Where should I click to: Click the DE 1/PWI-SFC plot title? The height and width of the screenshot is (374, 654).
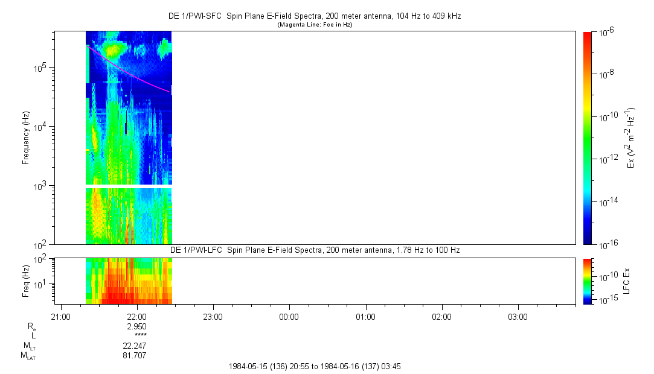(314, 16)
